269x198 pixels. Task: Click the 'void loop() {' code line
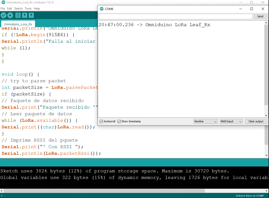[20, 74]
